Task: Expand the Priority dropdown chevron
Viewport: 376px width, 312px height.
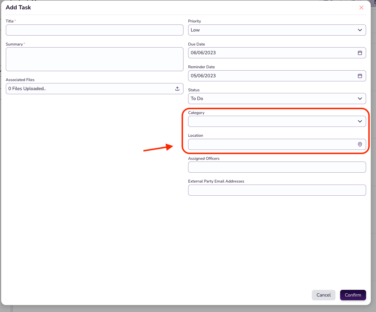Action: 360,30
